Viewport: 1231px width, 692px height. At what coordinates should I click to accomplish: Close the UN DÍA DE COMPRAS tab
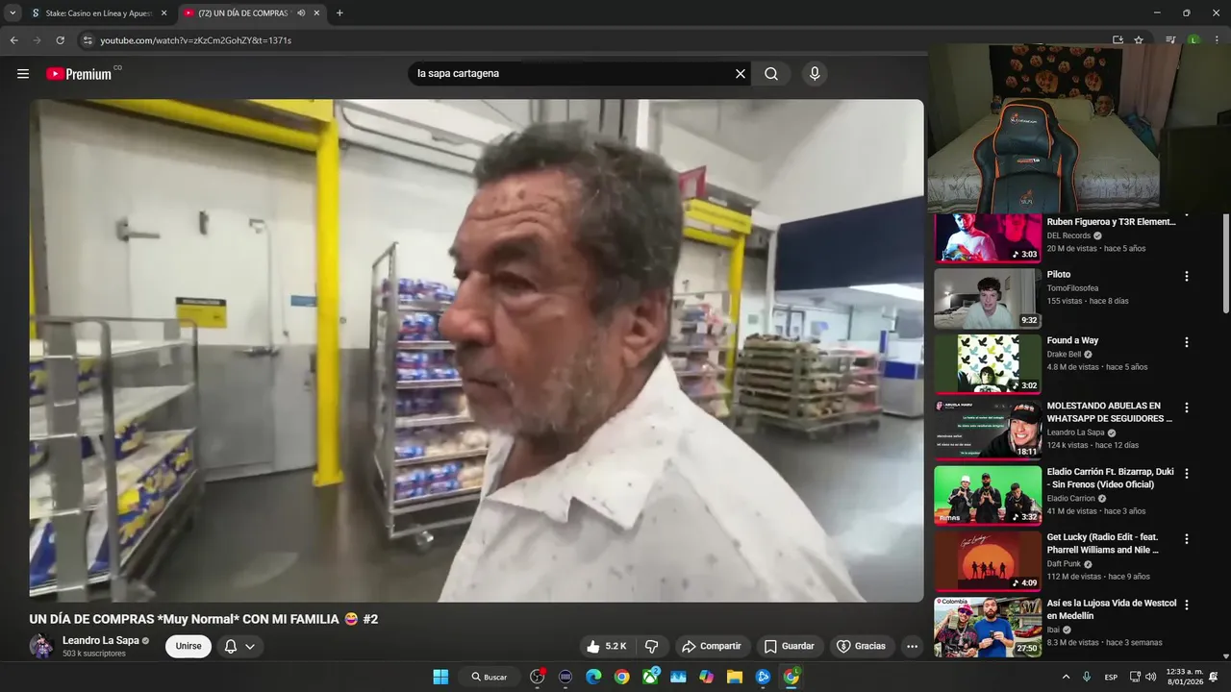coord(316,13)
